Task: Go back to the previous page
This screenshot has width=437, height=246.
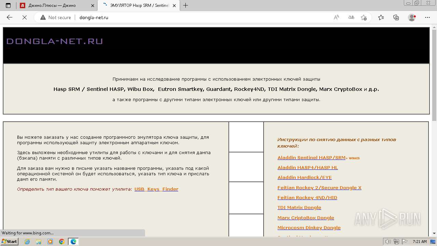Action: click(10, 17)
